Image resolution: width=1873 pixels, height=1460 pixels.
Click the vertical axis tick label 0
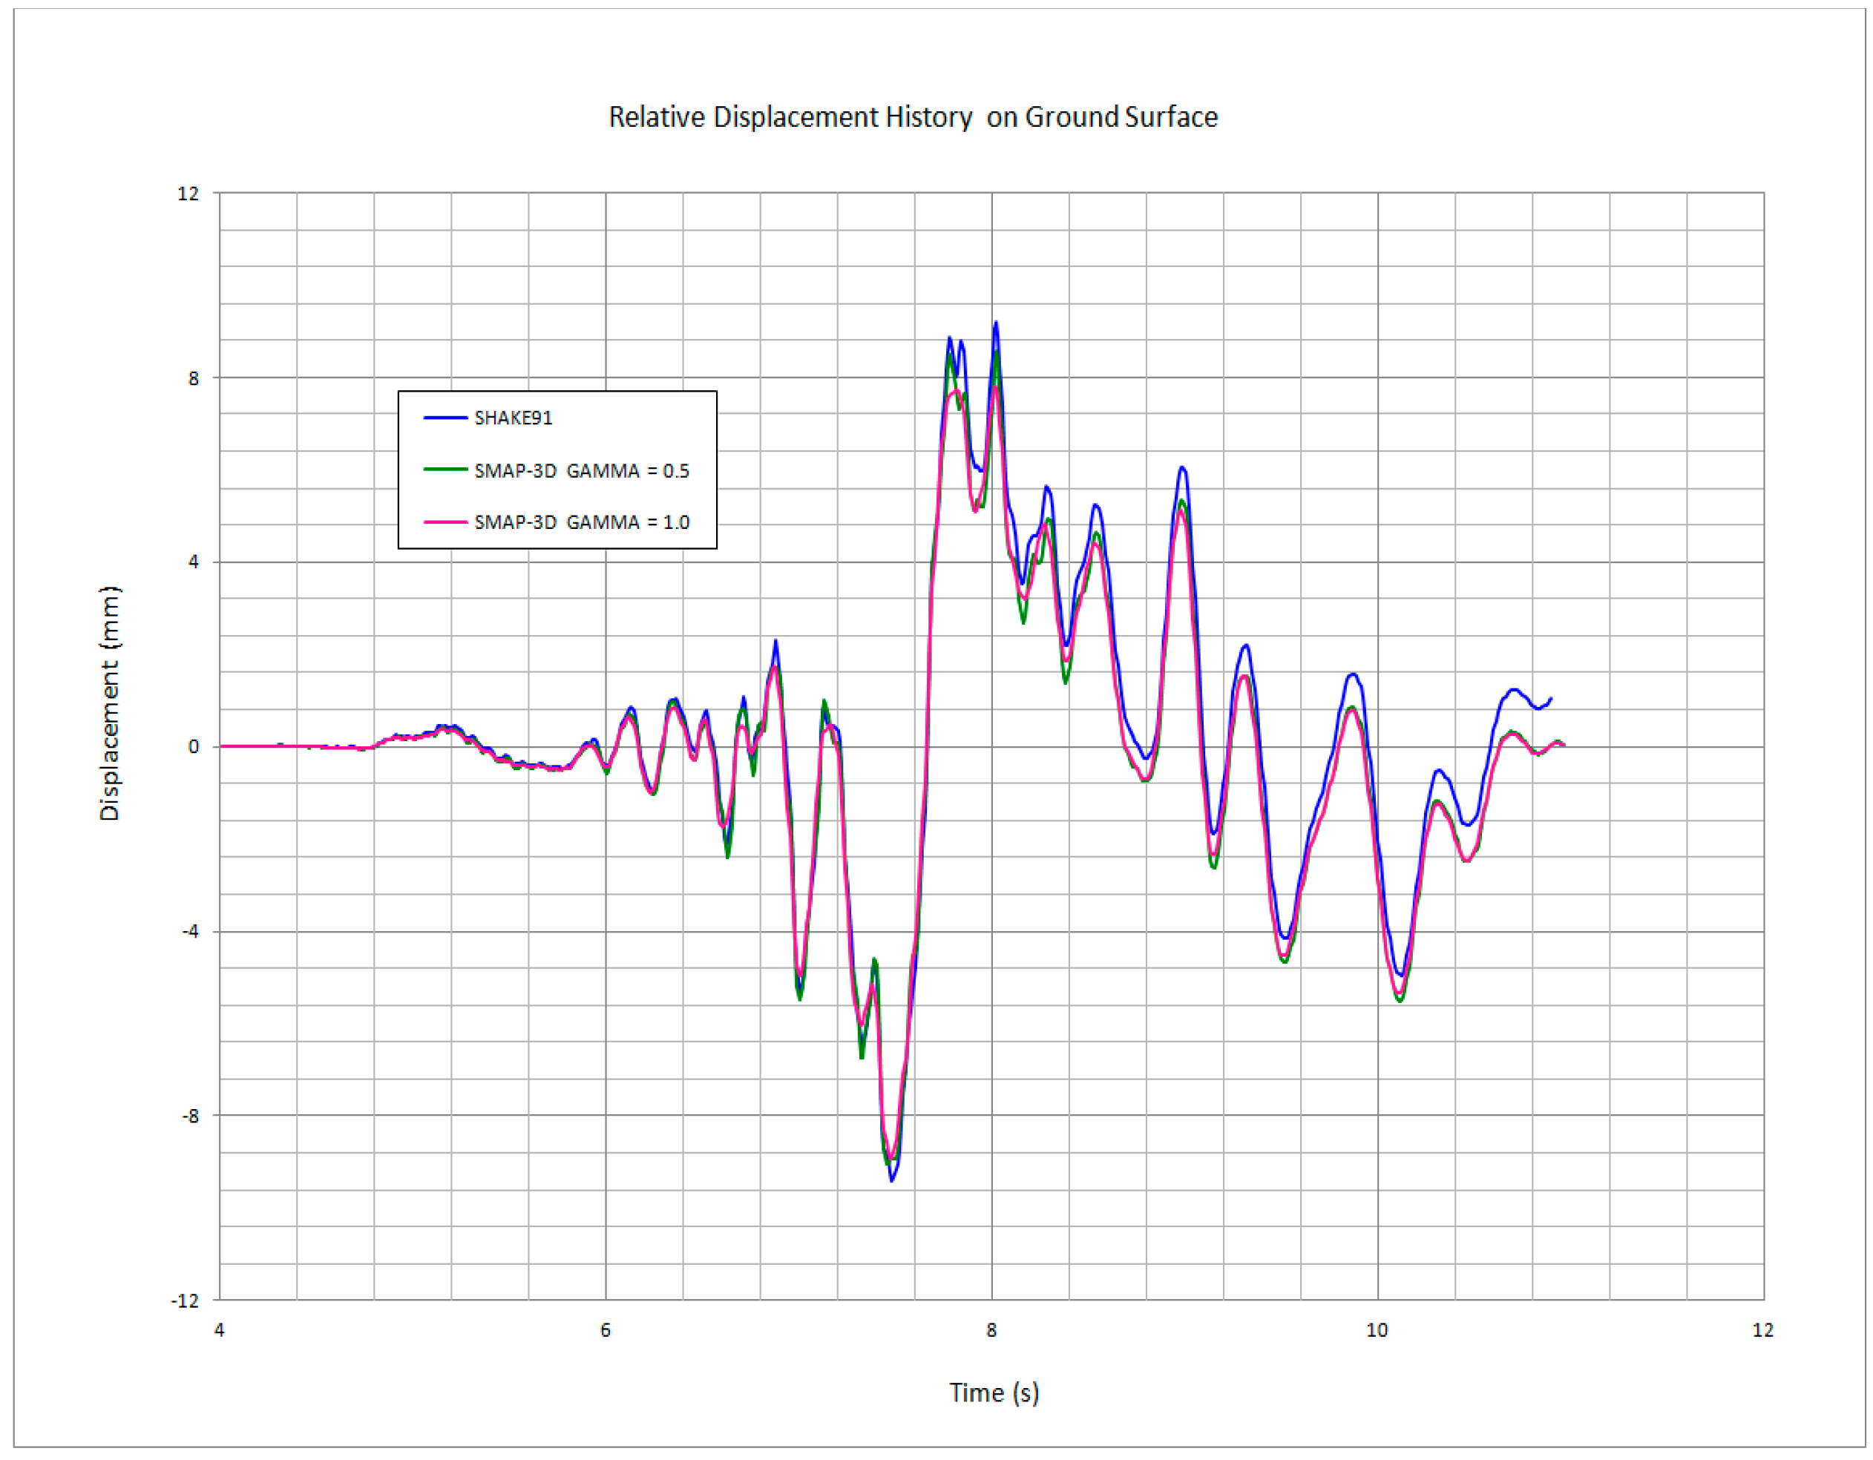pos(194,747)
